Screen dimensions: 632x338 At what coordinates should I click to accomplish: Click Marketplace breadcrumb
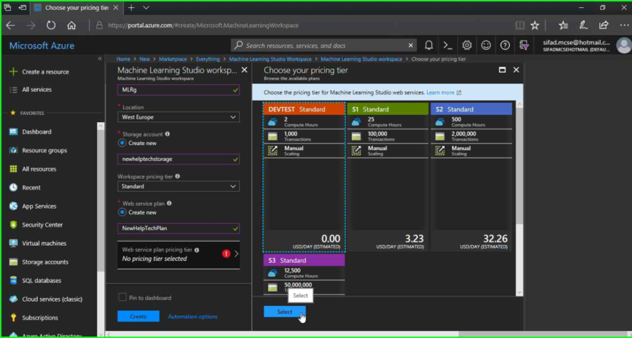[173, 59]
